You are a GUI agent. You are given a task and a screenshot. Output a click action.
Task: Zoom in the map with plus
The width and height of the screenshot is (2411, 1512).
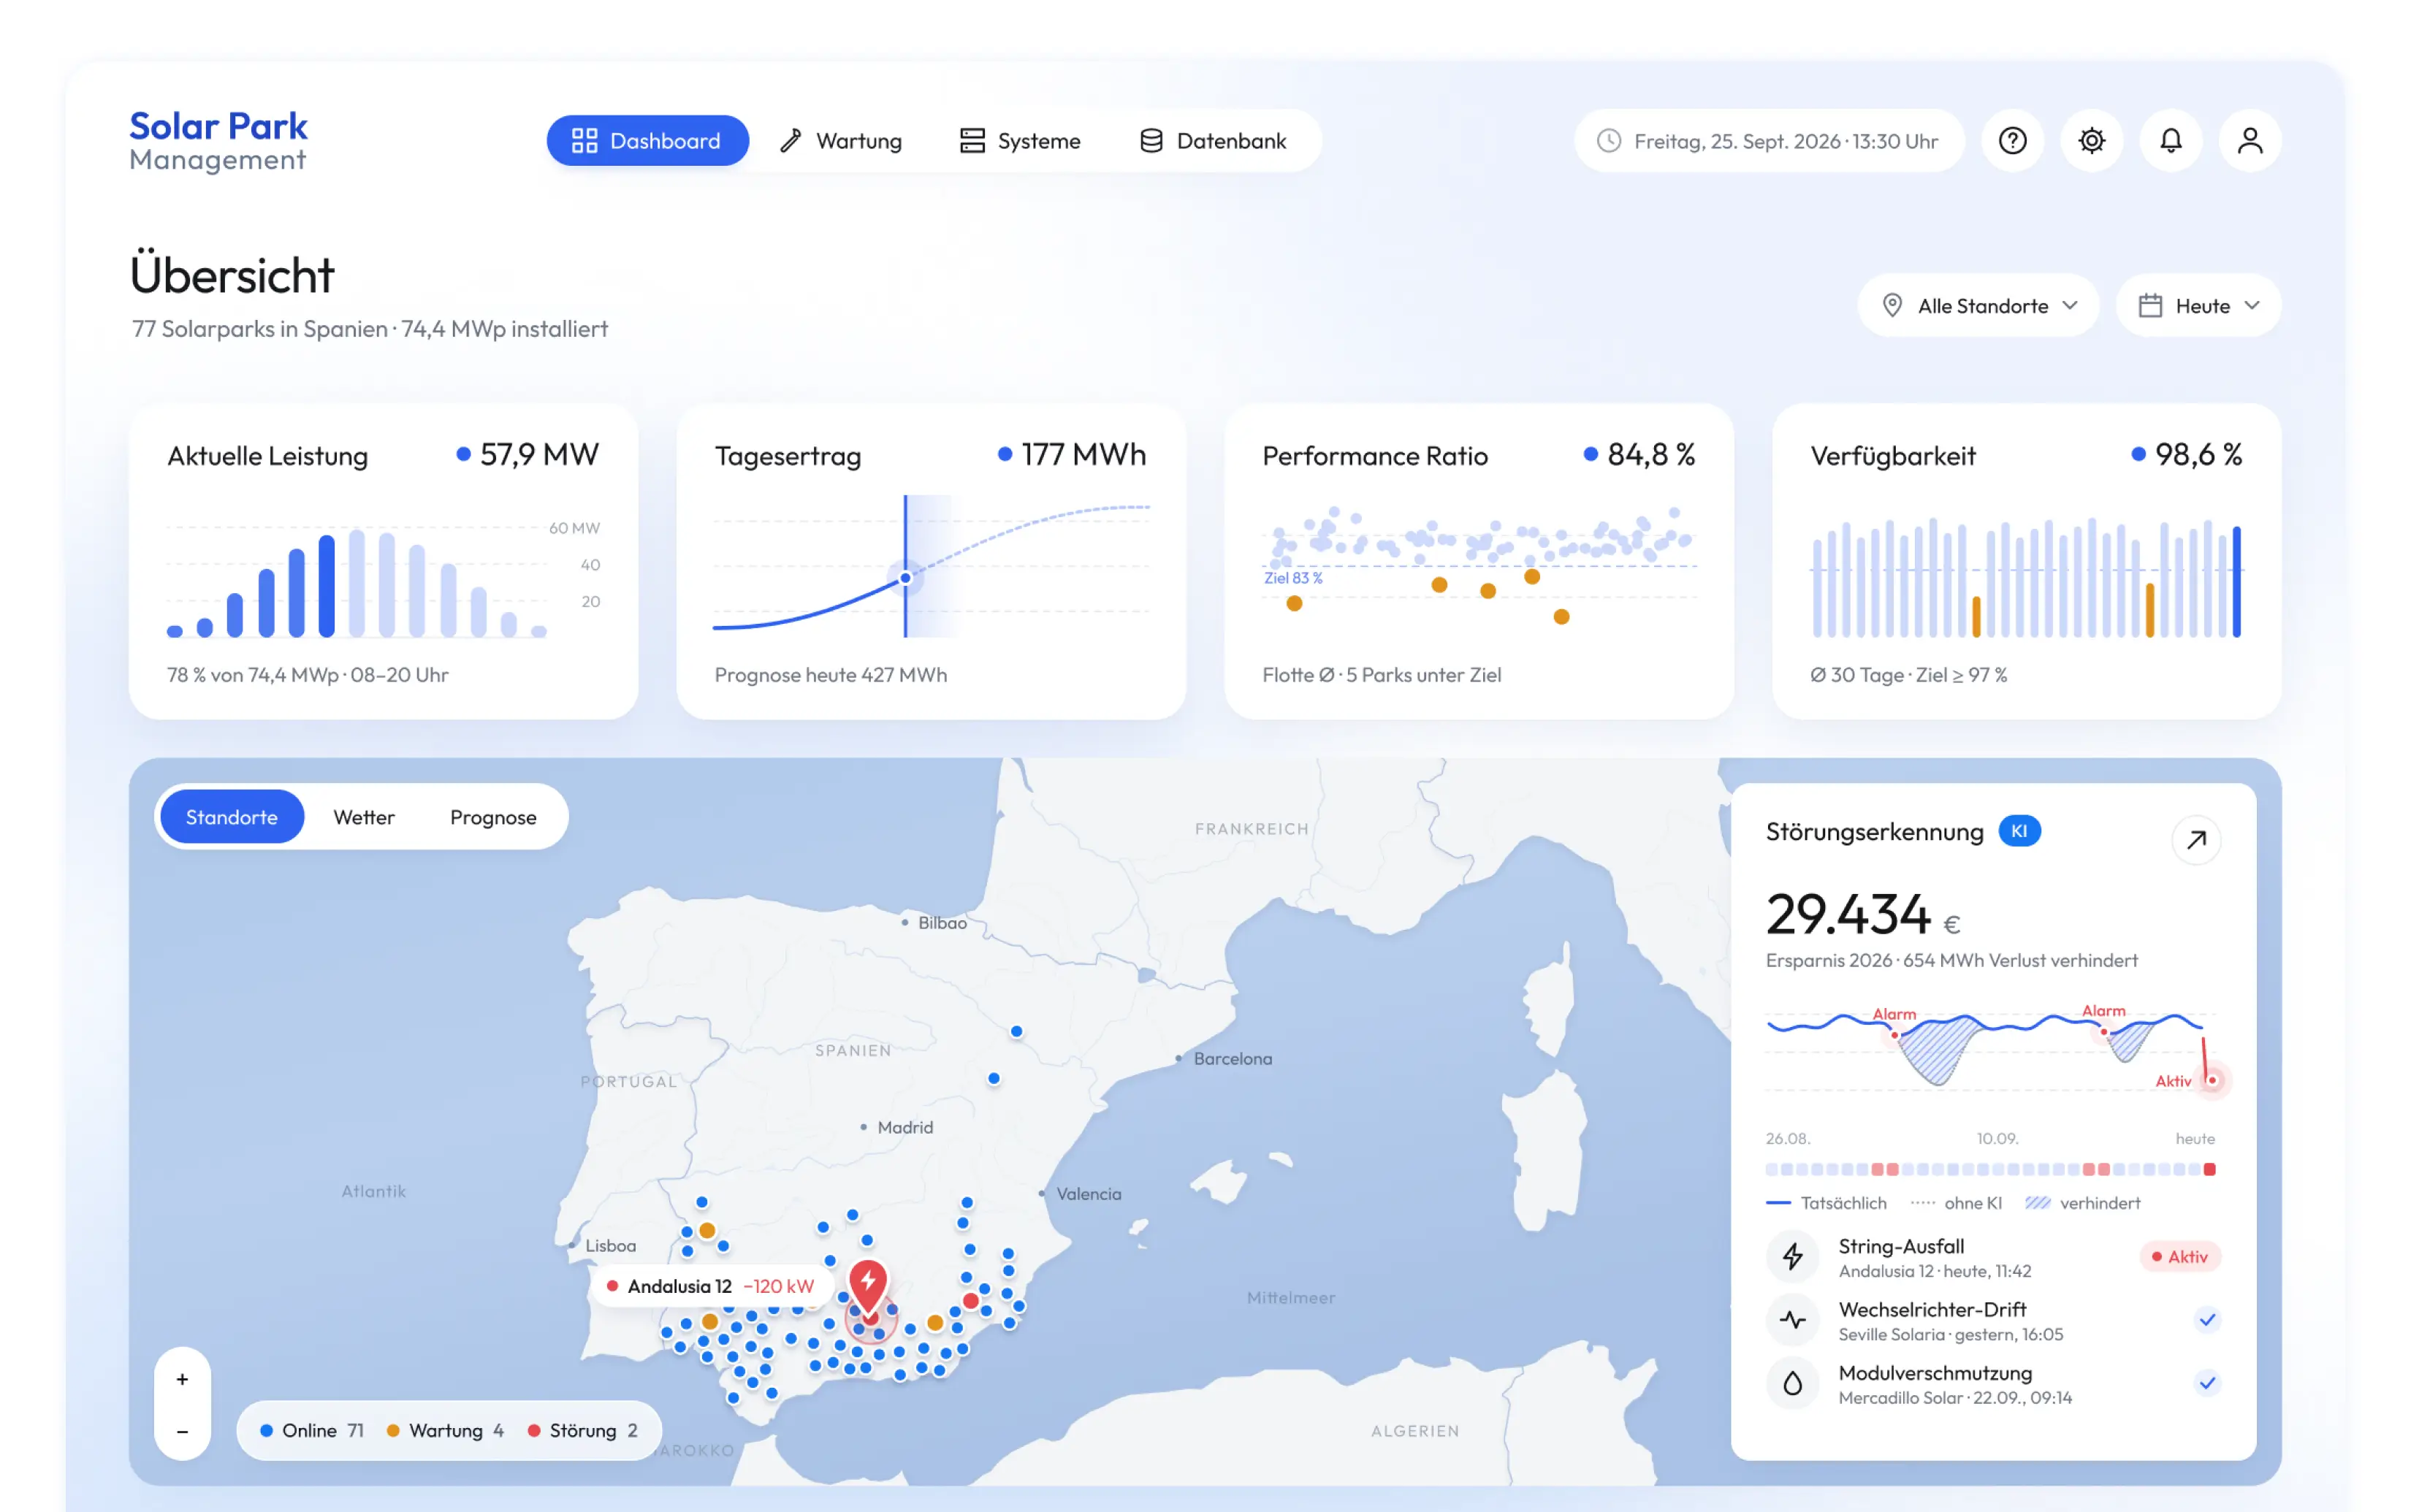click(182, 1379)
